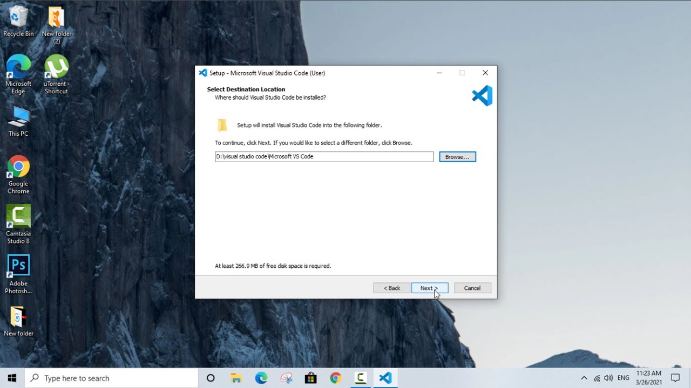Click the VS Code icon in setup title bar
691x388 pixels.
pos(203,73)
